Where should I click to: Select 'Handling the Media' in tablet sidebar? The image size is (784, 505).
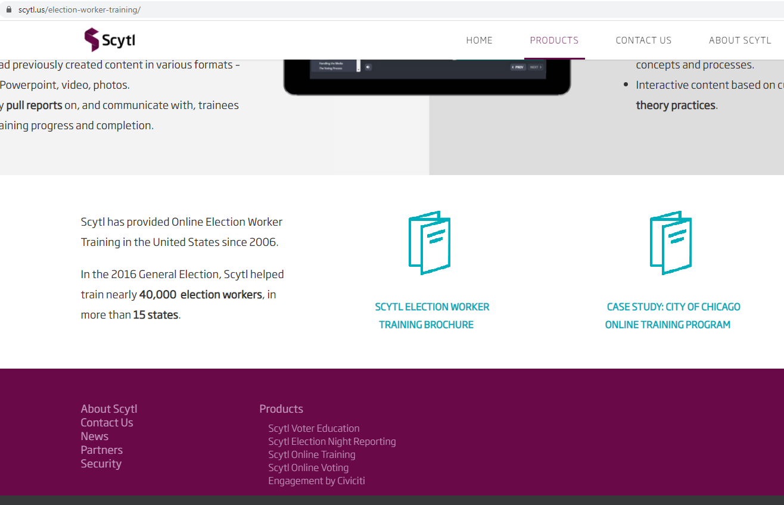coord(331,63)
